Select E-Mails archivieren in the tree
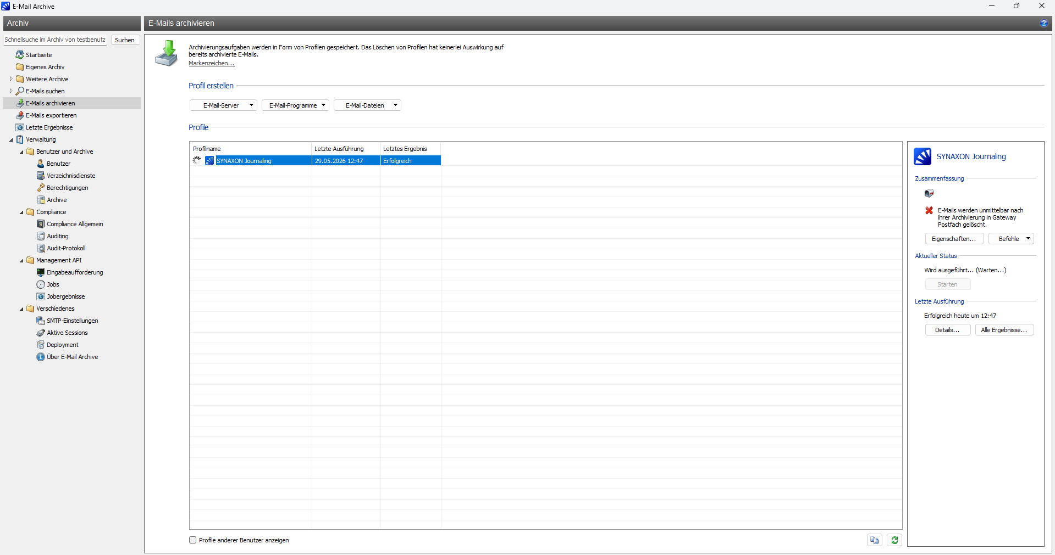 72,103
